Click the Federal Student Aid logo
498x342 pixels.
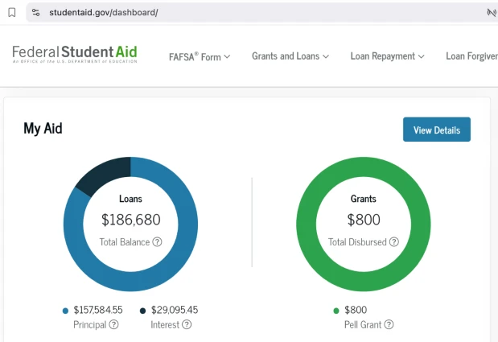(x=75, y=54)
